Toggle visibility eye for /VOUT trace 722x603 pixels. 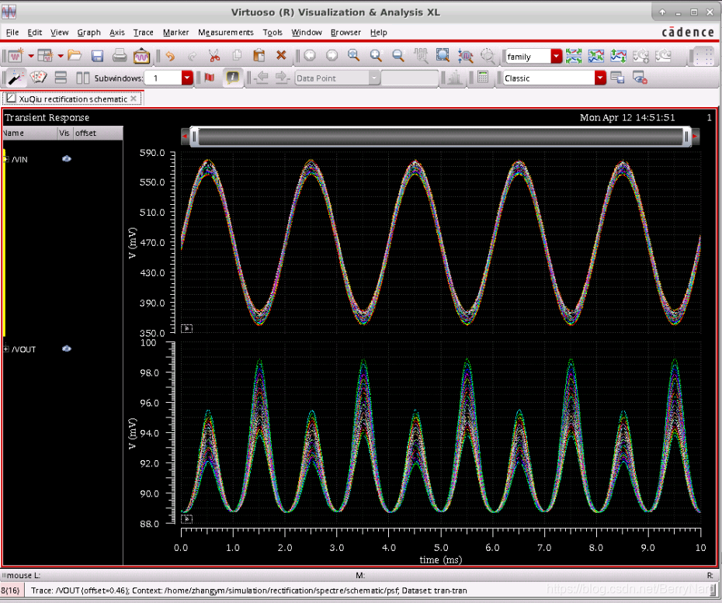pyautogui.click(x=67, y=349)
